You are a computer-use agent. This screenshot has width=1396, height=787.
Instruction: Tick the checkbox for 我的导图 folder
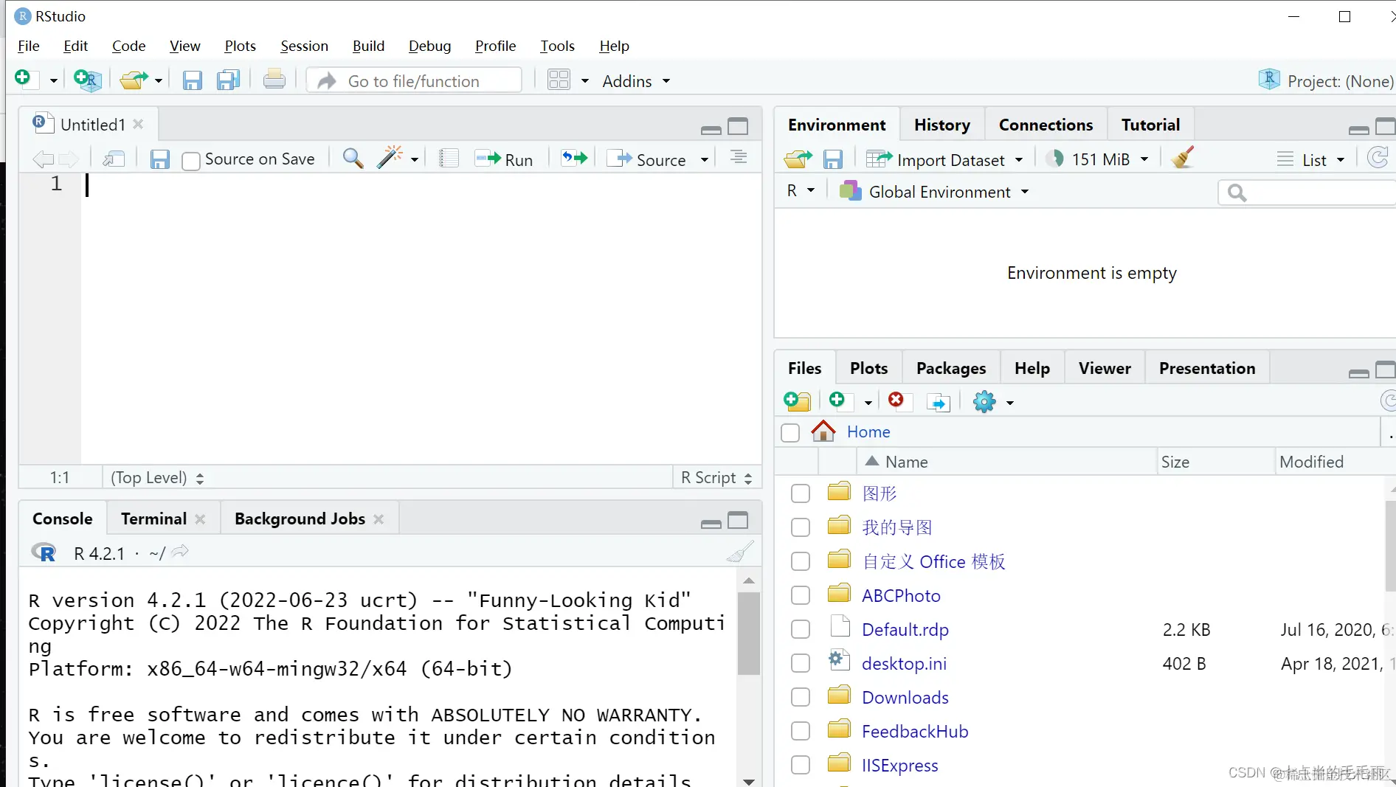pos(801,527)
